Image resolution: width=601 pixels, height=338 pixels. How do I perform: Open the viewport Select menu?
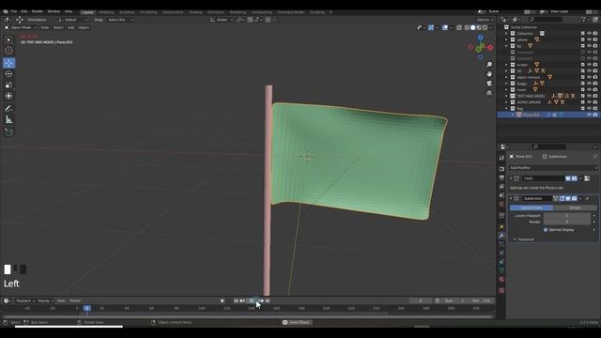click(58, 27)
